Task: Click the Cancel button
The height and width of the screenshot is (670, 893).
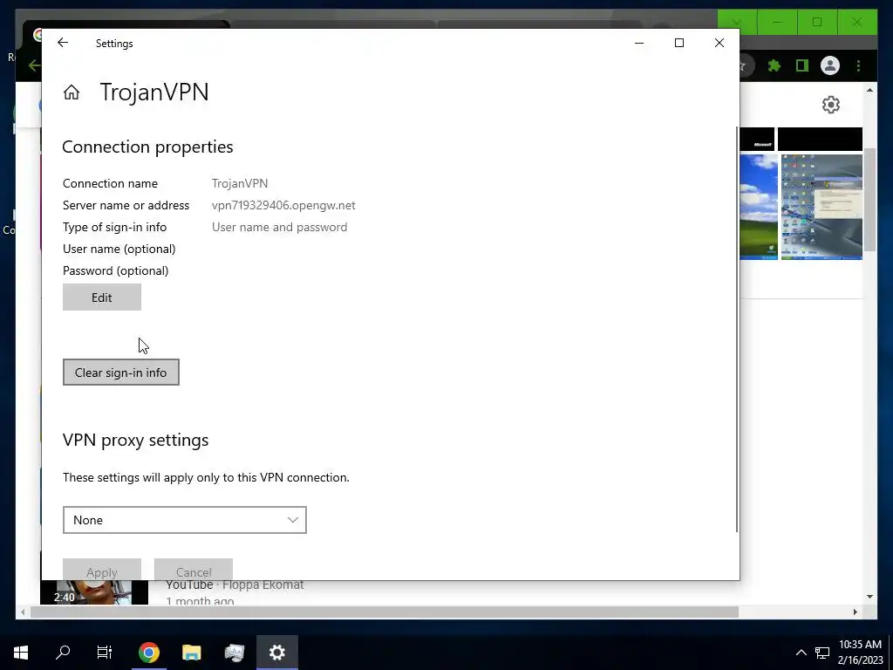Action: [194, 571]
